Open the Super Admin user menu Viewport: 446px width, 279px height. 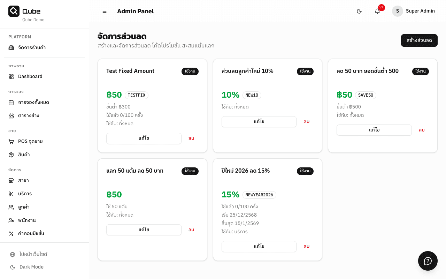click(414, 11)
